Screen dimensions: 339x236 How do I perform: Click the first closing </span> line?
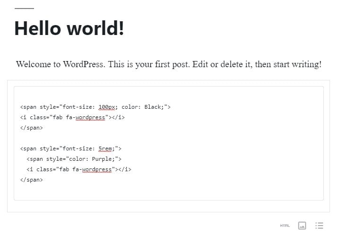point(32,128)
